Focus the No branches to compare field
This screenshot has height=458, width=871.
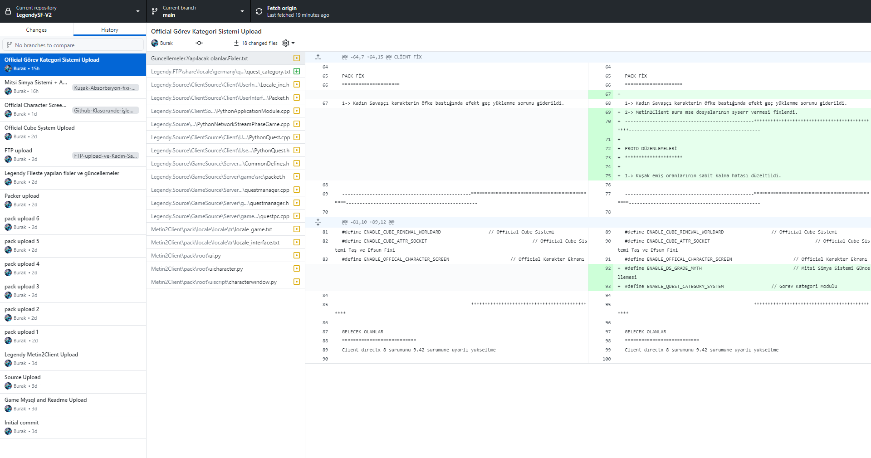[x=73, y=45]
